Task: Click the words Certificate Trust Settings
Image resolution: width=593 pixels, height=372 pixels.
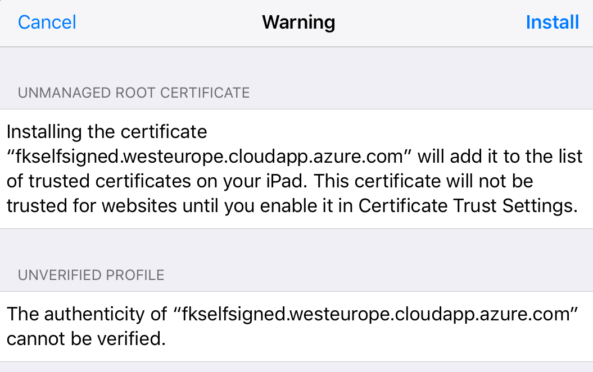Action: [x=468, y=206]
